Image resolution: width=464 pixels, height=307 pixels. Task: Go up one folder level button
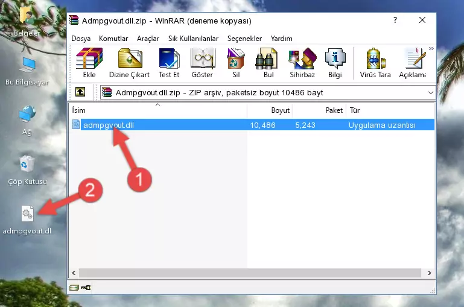pyautogui.click(x=80, y=92)
